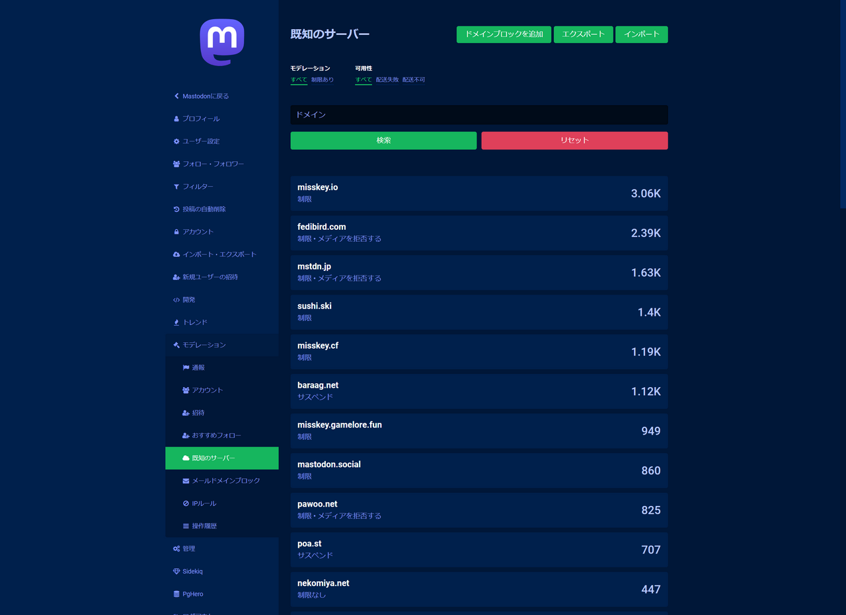Collapse the モデレーション sidebar section

click(x=204, y=345)
